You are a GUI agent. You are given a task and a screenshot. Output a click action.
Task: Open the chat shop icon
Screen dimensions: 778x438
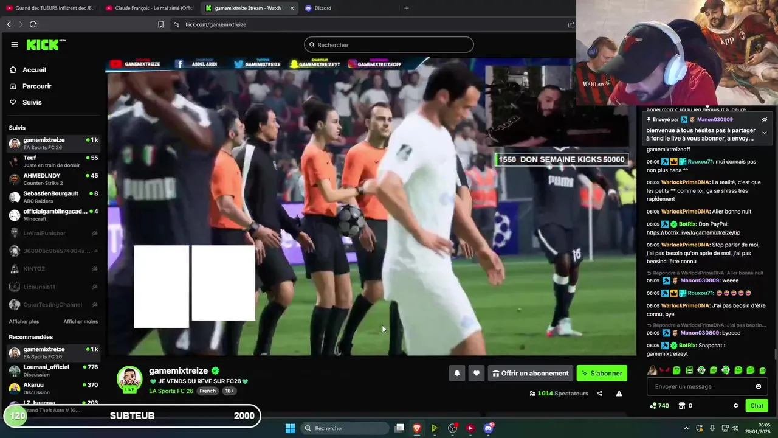(682, 406)
